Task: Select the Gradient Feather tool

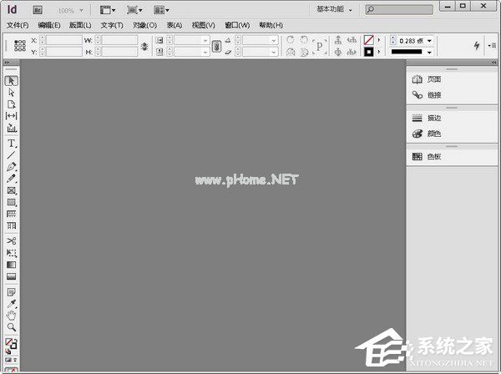Action: [11, 276]
